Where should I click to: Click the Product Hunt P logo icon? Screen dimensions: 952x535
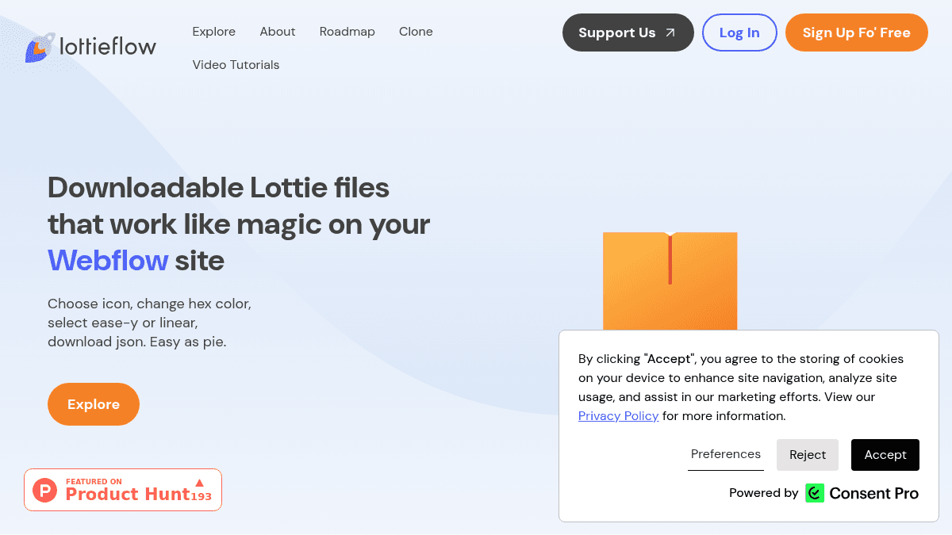(x=45, y=491)
